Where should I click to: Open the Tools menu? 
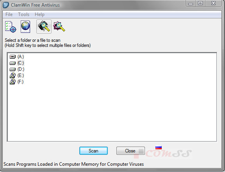pos(24,14)
